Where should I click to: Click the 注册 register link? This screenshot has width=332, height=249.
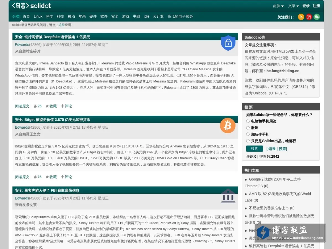point(317,6)
